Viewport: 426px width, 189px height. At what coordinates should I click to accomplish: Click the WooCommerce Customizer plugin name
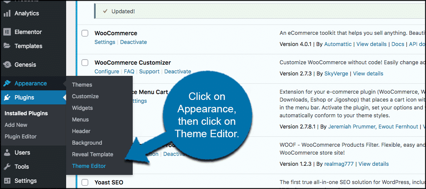click(x=133, y=63)
